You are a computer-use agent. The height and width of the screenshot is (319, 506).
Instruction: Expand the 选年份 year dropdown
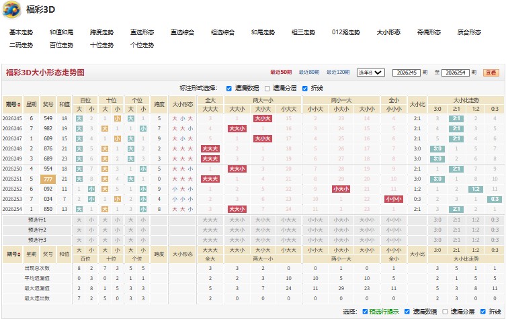370,73
